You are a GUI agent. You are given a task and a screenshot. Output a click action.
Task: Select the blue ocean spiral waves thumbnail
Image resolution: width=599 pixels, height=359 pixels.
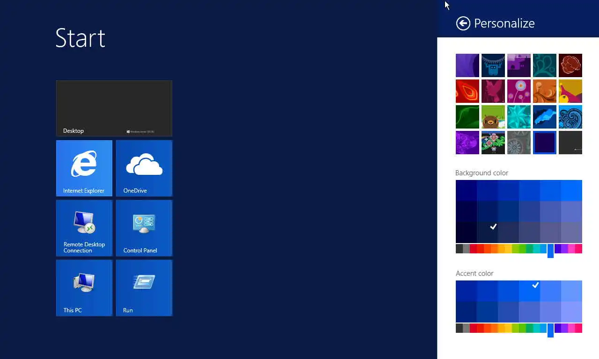570,117
